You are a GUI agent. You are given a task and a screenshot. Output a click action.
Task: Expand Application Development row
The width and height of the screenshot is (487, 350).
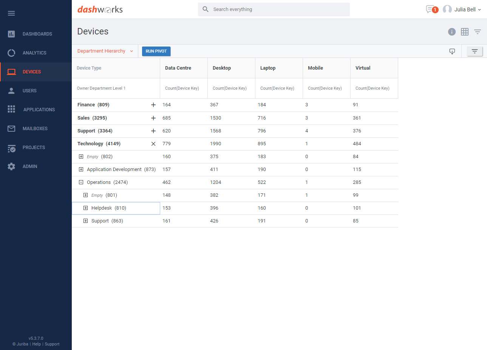tap(81, 169)
